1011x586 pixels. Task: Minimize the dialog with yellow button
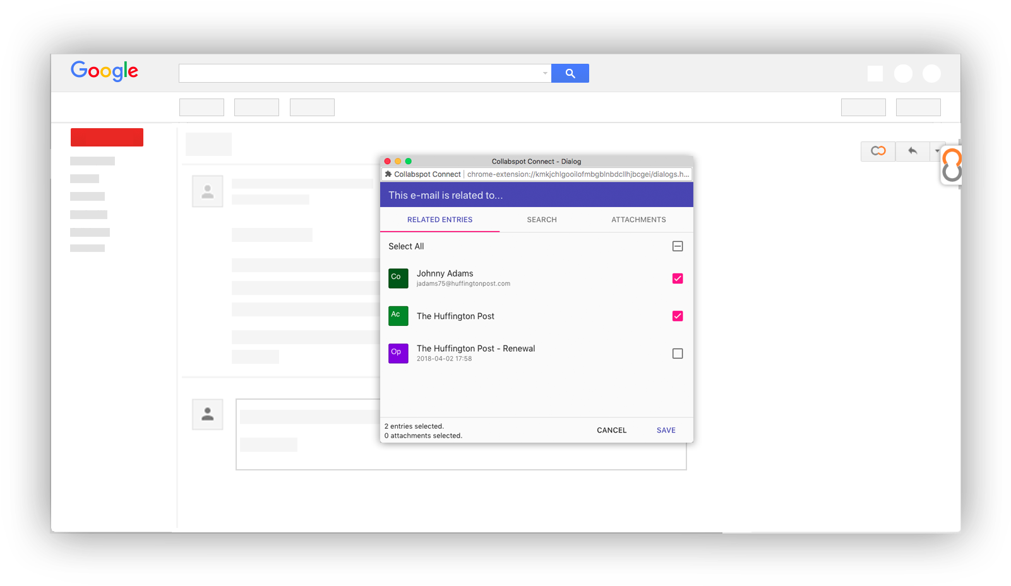tap(398, 161)
